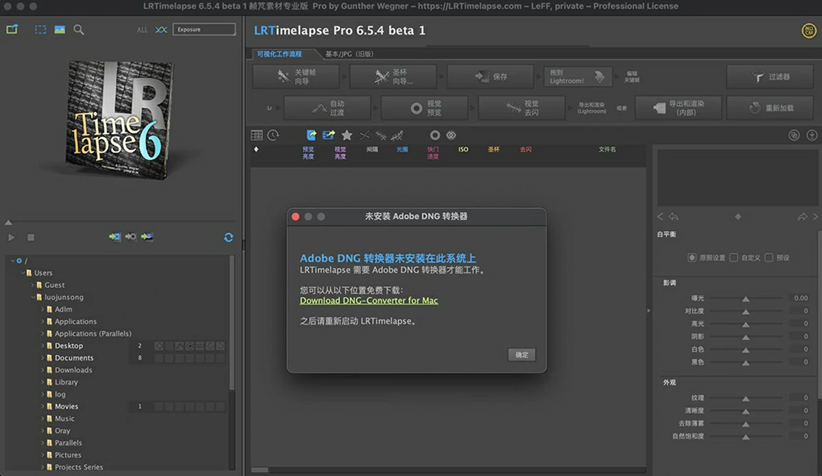
Task: Expand the Applications (Parallels) folder arrow
Action: pos(42,334)
